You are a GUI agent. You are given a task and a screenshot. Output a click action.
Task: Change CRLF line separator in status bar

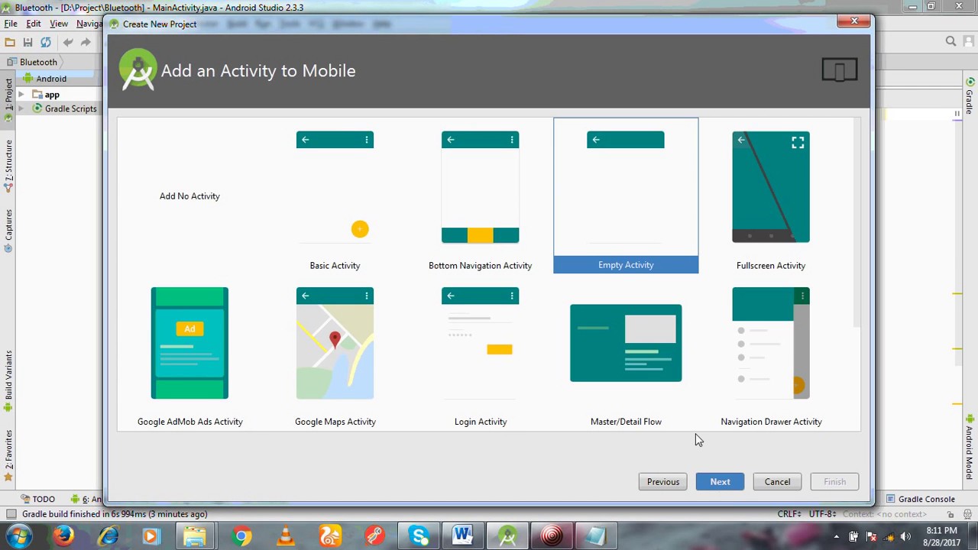click(790, 514)
